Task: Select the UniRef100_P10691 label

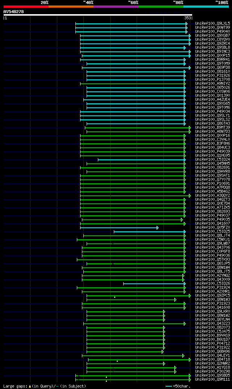Action: tap(212, 183)
